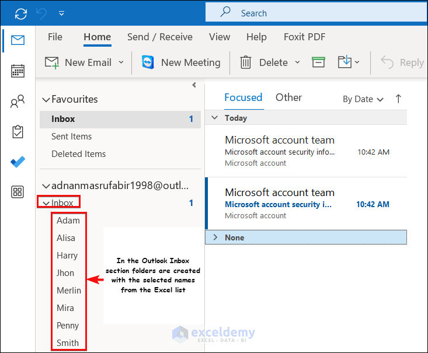Open the Smith folder

67,343
